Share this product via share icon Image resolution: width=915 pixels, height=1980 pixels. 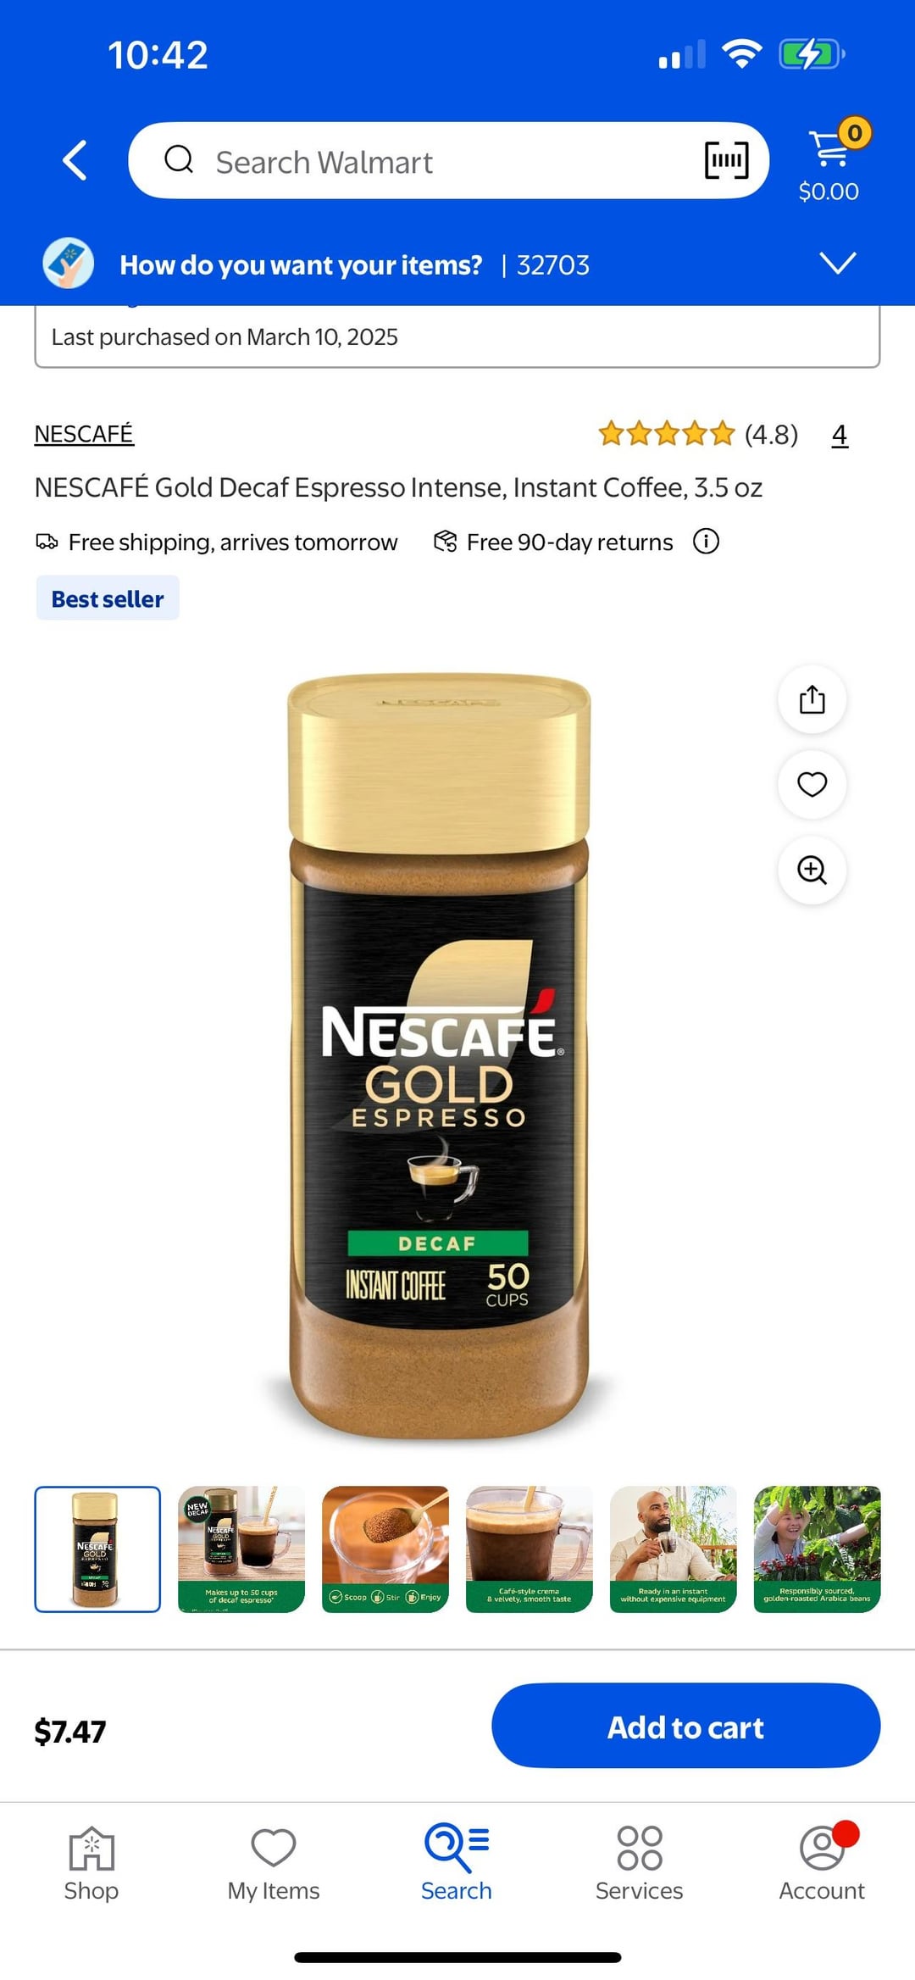click(812, 699)
